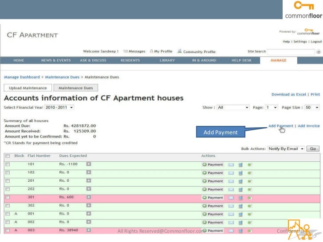The height and width of the screenshot is (242, 323).
Task: Tick the checkbox for flat 202
Action: [x=8, y=189]
